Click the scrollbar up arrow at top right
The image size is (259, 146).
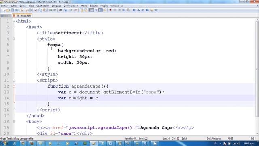coord(257,20)
